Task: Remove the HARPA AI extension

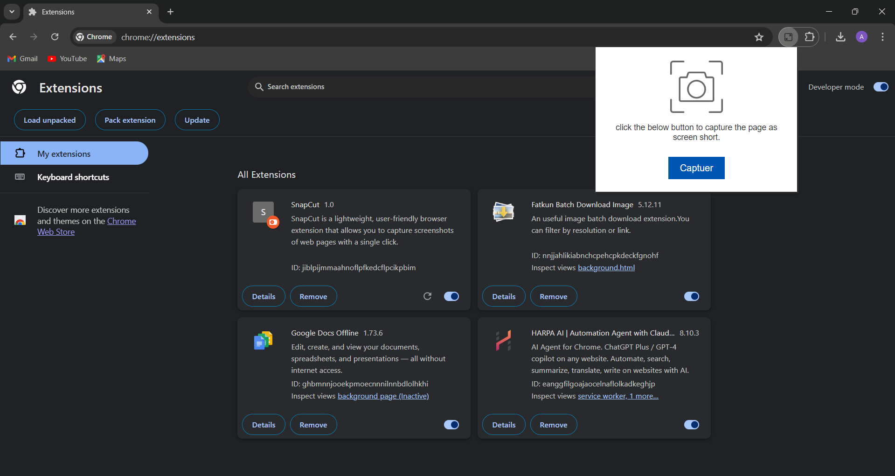Action: [x=554, y=425]
